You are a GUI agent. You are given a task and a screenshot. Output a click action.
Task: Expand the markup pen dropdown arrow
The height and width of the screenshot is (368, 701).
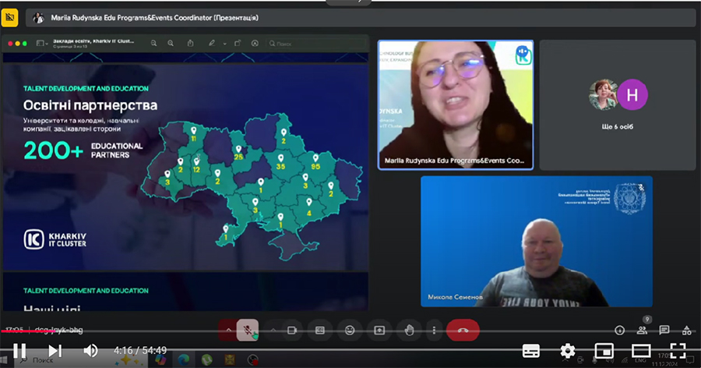point(224,44)
